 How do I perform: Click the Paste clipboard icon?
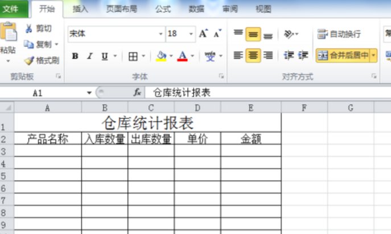[x=9, y=31]
